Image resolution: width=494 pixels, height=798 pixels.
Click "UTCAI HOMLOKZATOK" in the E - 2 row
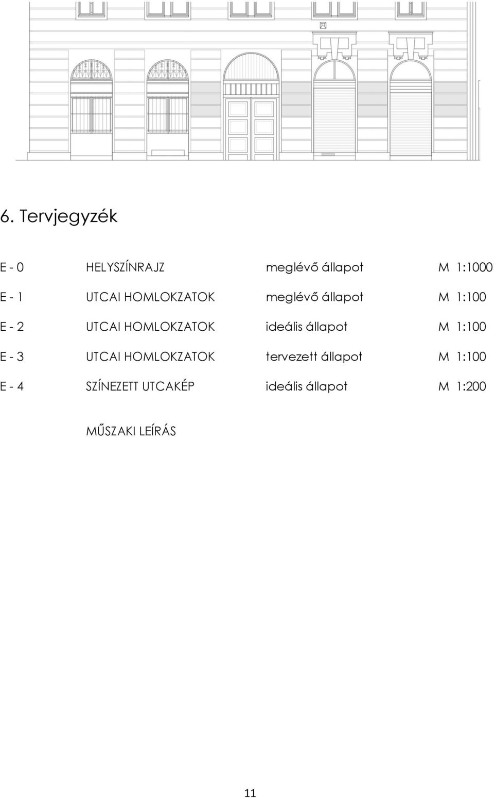click(x=150, y=327)
